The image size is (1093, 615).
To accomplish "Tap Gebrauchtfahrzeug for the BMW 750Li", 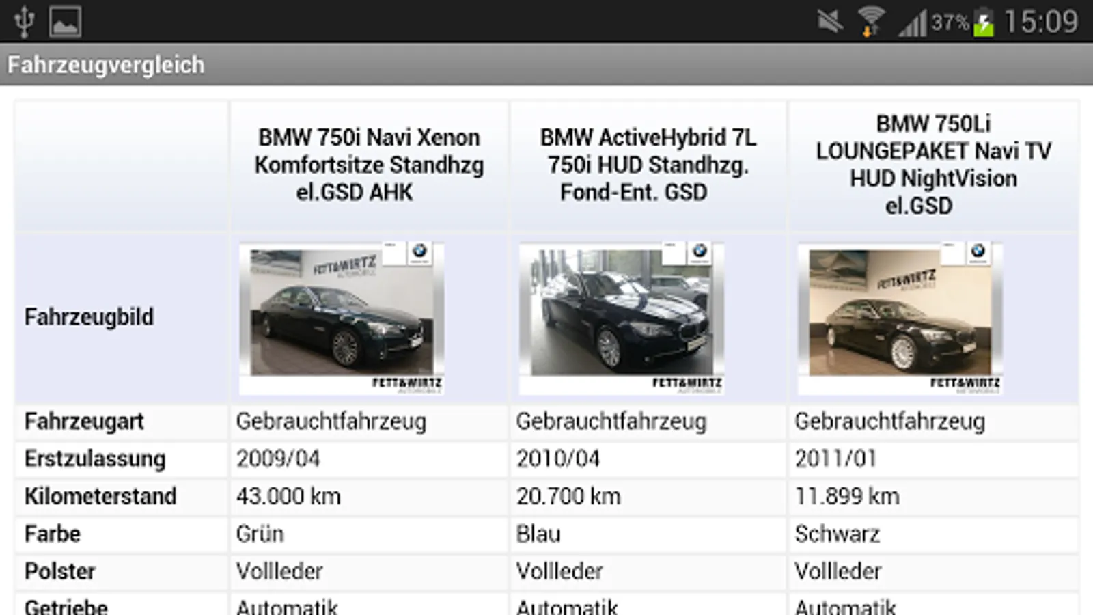I will point(890,422).
